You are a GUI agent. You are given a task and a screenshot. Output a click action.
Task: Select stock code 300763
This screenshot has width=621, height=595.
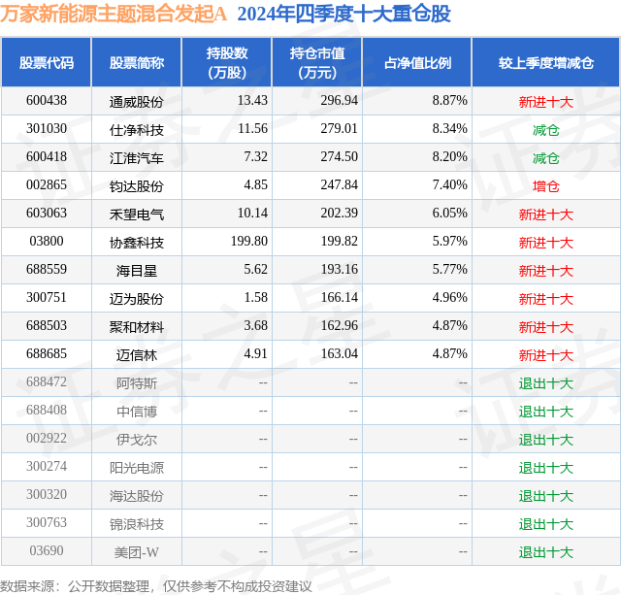coord(47,522)
